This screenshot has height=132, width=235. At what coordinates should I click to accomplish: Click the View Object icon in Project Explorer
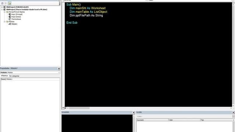click(x=6, y=3)
